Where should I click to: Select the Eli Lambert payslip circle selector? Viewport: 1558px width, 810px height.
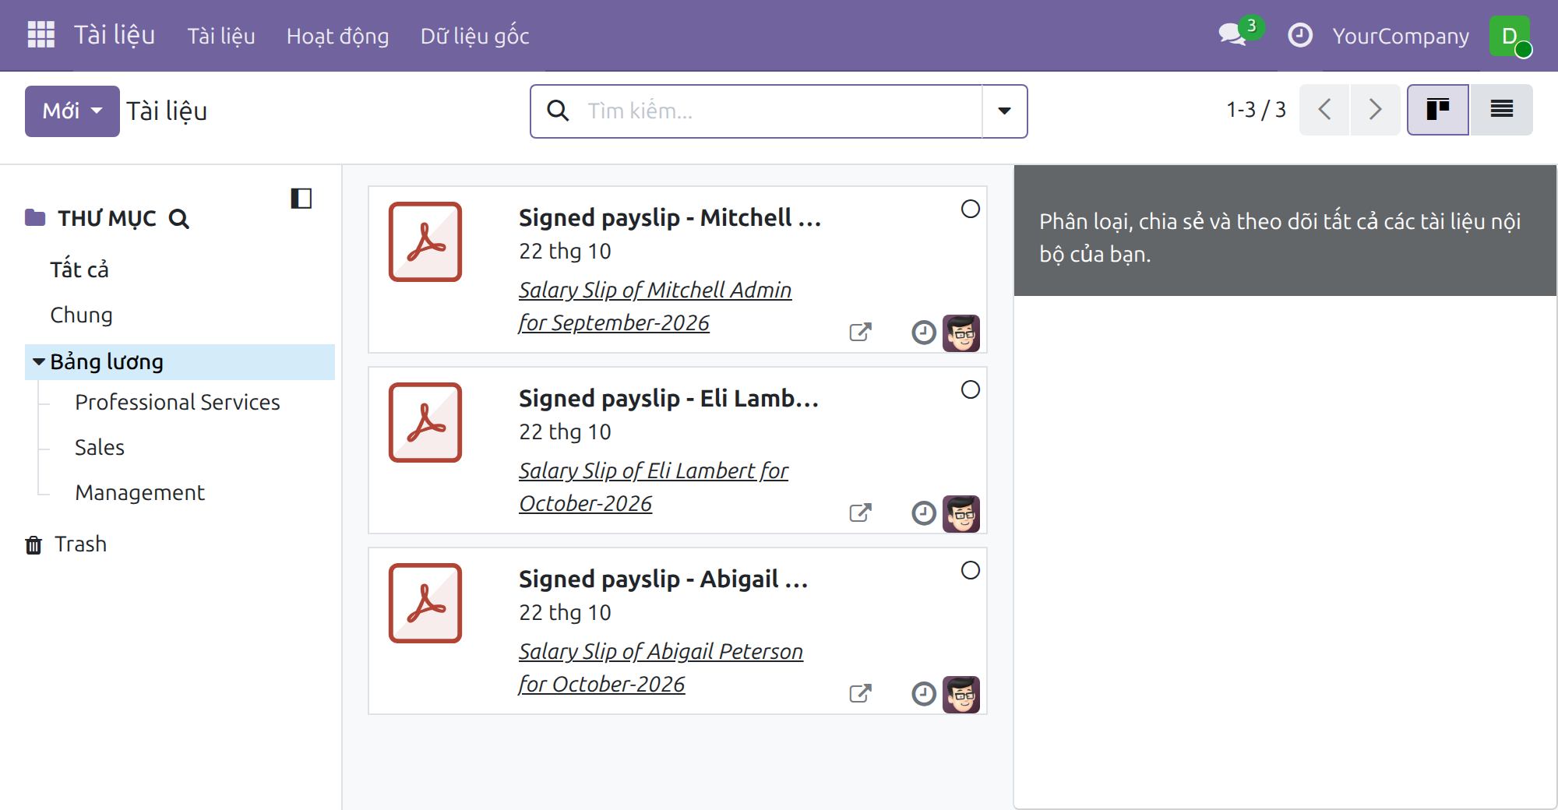coord(970,389)
